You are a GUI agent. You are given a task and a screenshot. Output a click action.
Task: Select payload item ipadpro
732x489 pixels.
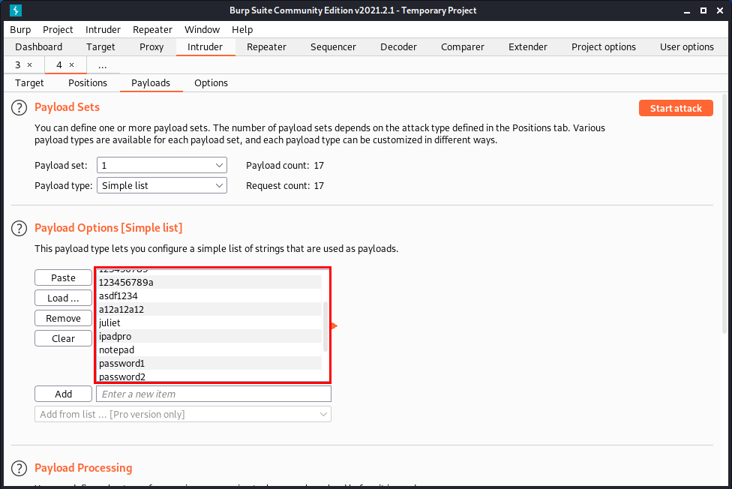(x=209, y=336)
